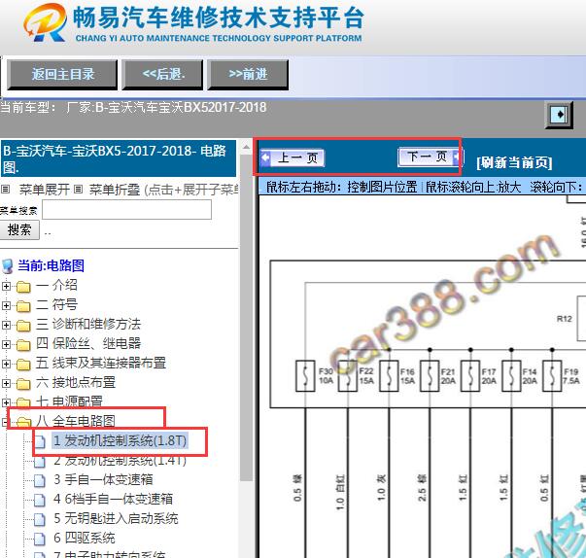Select 八 全车电路图 tree label
This screenshot has width=586, height=558.
click(76, 421)
